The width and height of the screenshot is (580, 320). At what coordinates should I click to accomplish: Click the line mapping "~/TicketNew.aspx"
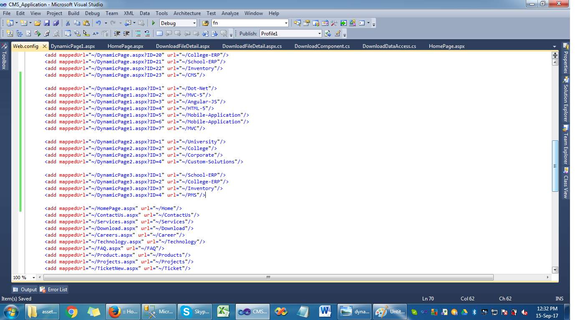118,268
